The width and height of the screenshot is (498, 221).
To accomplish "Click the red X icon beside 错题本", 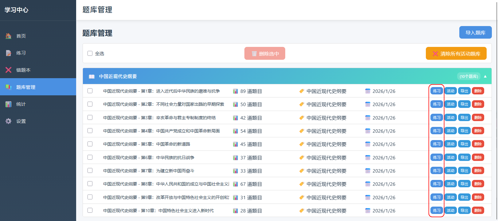I will tap(9, 70).
